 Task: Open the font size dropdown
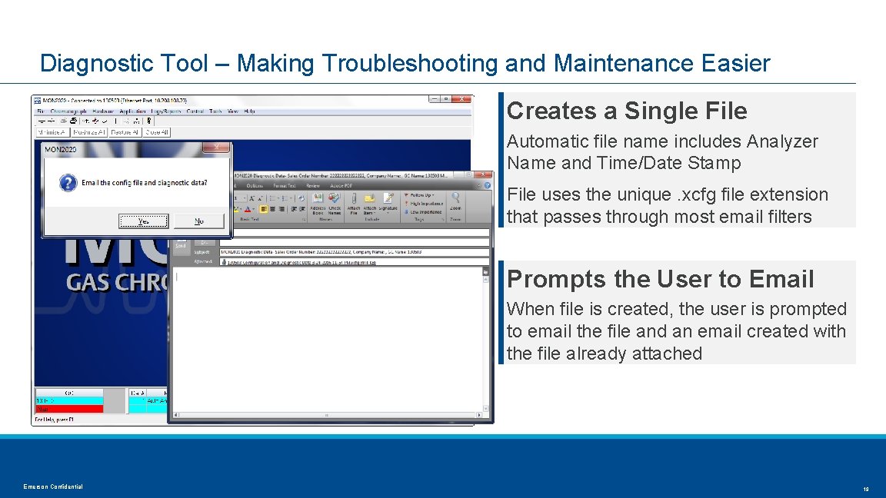tap(244, 199)
